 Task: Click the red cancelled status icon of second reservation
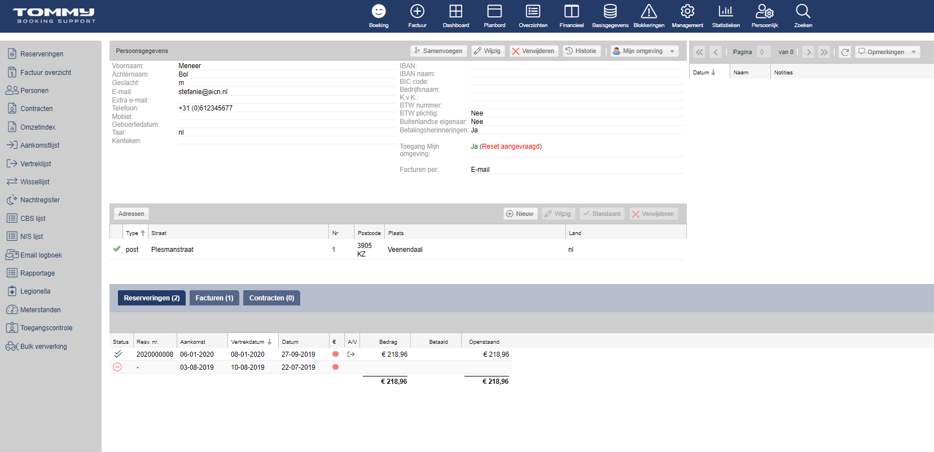[x=117, y=367]
